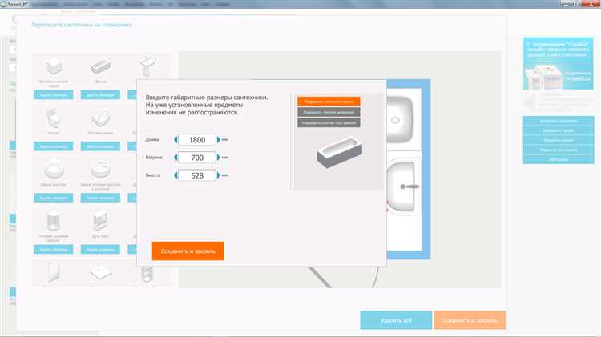Increase the Длина value with the right arrow

(220, 140)
